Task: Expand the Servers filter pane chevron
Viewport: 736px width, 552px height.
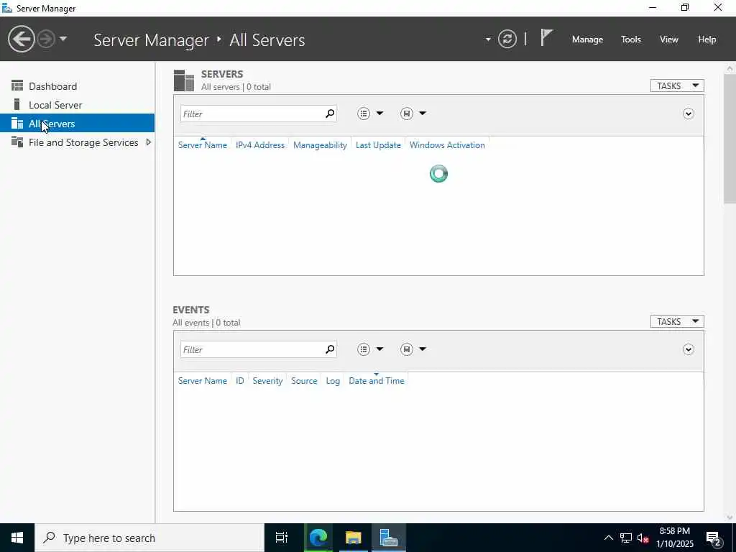Action: coord(688,114)
